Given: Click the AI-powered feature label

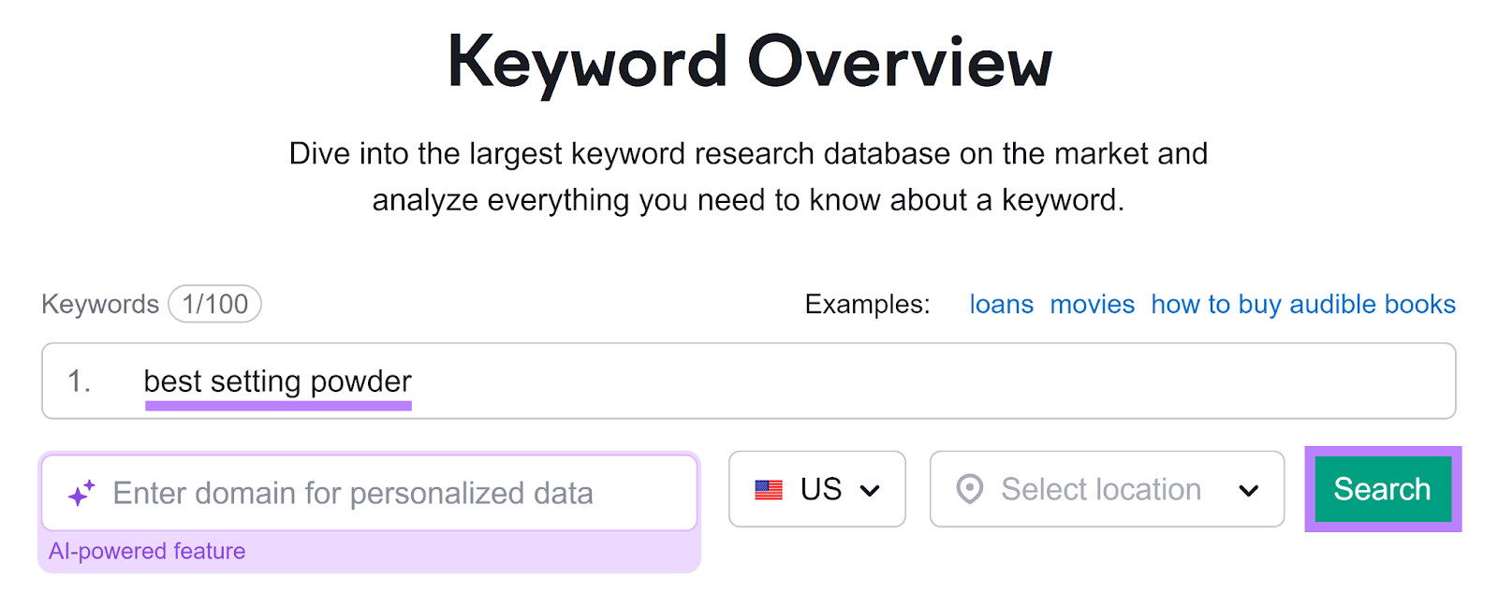Looking at the screenshot, I should click(147, 550).
